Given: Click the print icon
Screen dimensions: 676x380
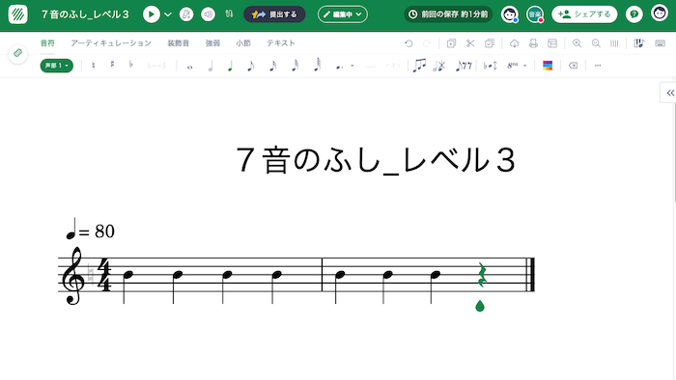Looking at the screenshot, I should click(x=533, y=43).
